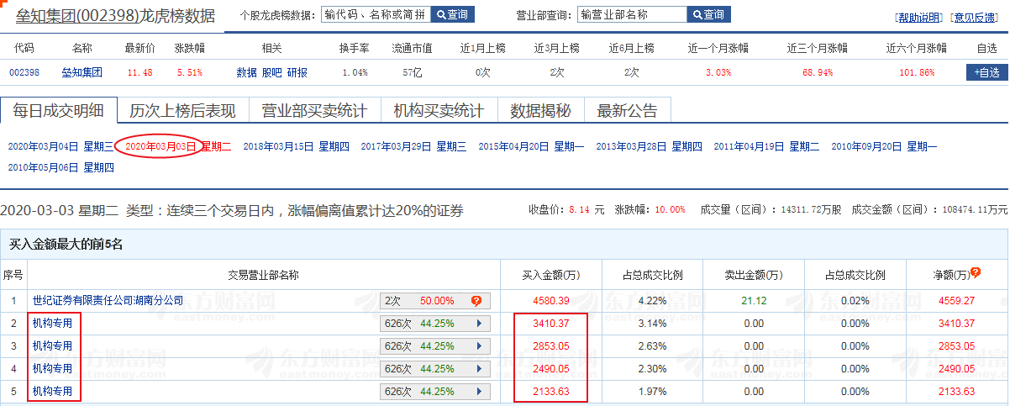Click the 交易营业部名称 column header
The image size is (1010, 406).
[x=264, y=275]
